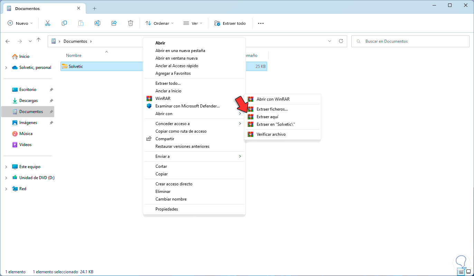Click the Buscar en Documentos search field
Viewport: 474px width, 276px height.
tap(410, 41)
